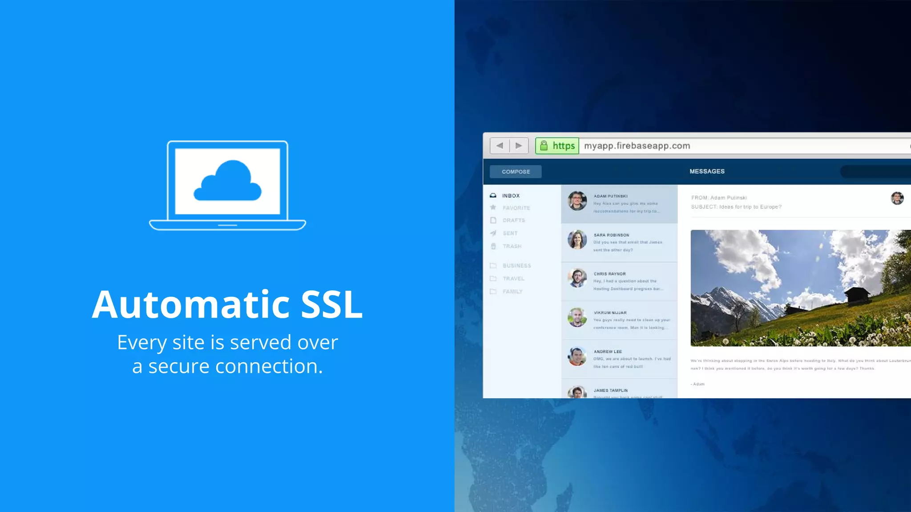Click the MESSAGES header title
Image resolution: width=911 pixels, height=512 pixels.
tap(707, 172)
